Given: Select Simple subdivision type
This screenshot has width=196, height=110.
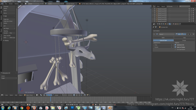Looking at the screenshot, I should pyautogui.click(x=184, y=40).
